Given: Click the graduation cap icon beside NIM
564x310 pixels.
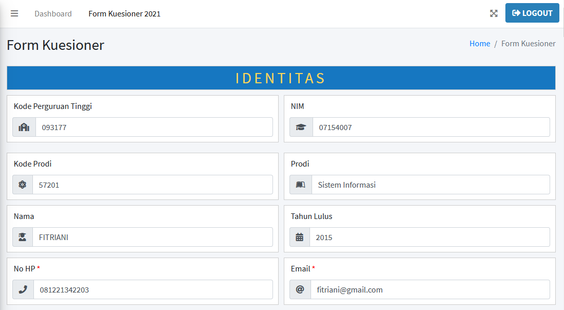Looking at the screenshot, I should coord(301,127).
